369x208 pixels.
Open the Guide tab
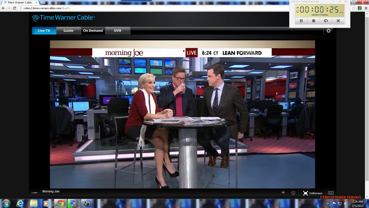click(68, 31)
